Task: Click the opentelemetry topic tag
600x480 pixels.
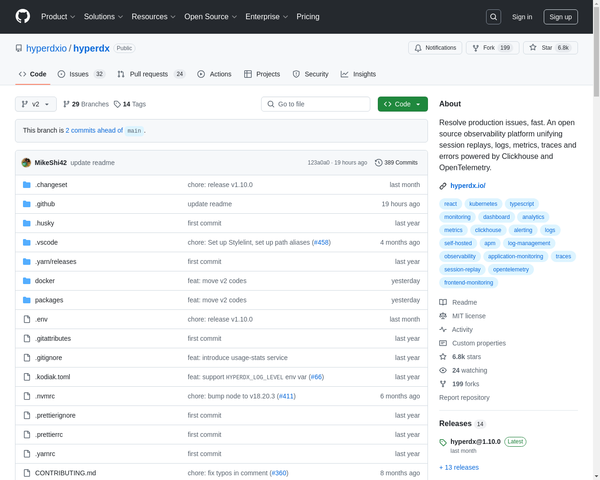Action: click(x=511, y=270)
